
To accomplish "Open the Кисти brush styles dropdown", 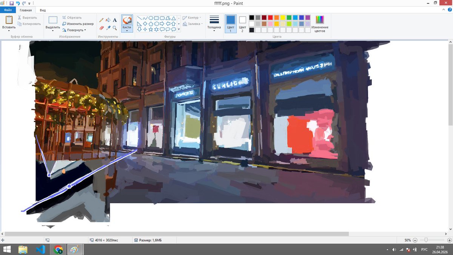I will pyautogui.click(x=126, y=30).
